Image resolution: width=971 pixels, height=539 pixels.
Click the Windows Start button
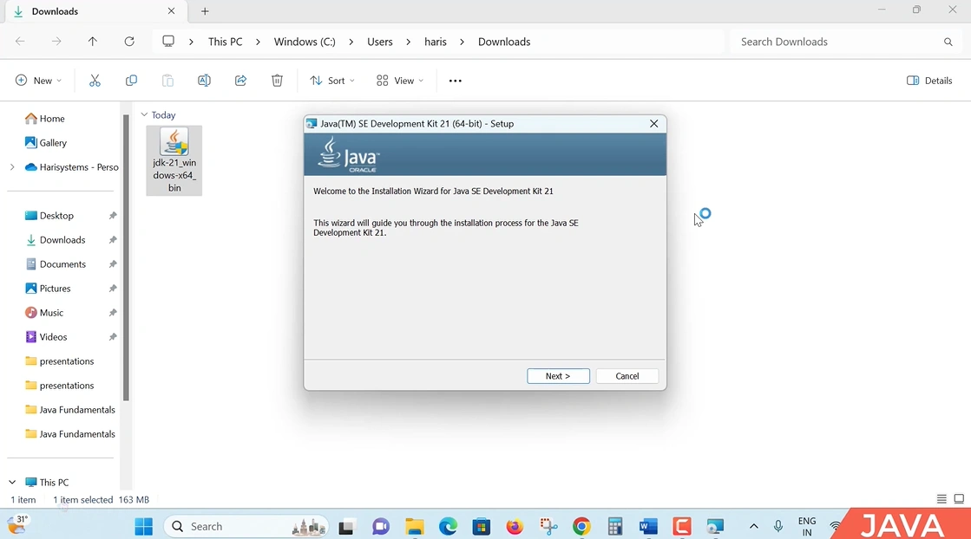pos(144,527)
